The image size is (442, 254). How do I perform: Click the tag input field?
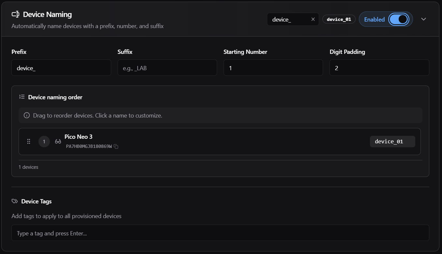220,233
